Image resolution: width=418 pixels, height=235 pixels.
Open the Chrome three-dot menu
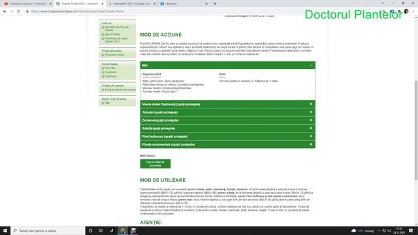coord(413,12)
